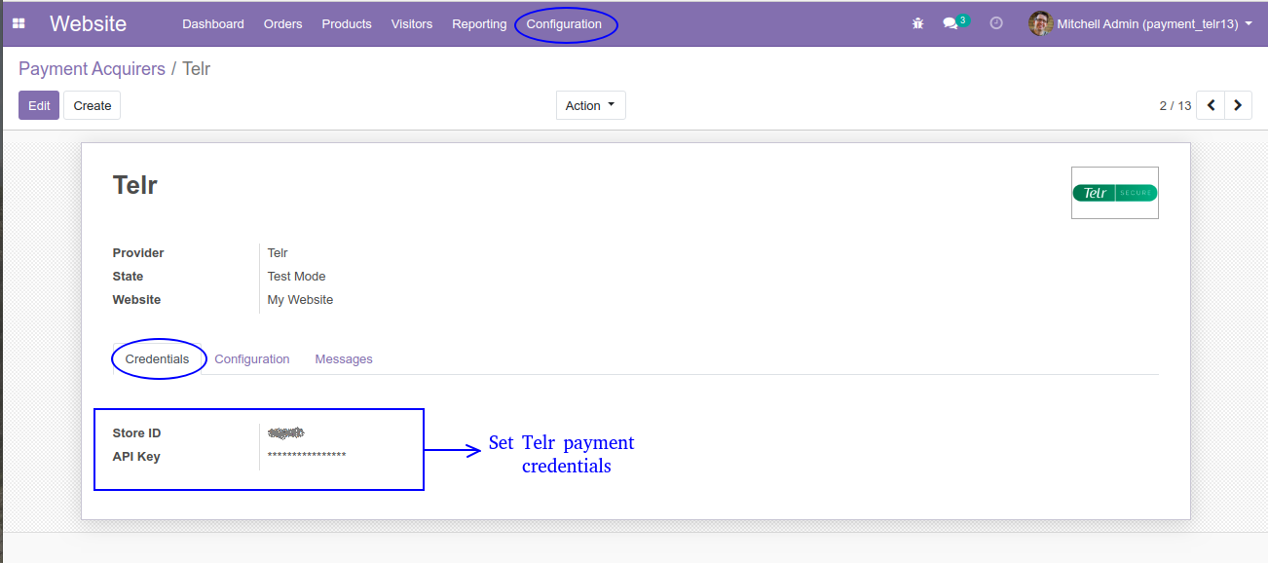Click the Store ID field value

click(286, 432)
